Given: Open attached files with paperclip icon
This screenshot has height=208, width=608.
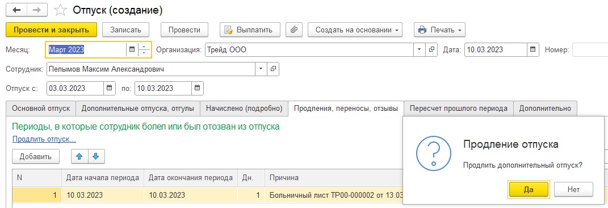Looking at the screenshot, I should (x=294, y=30).
